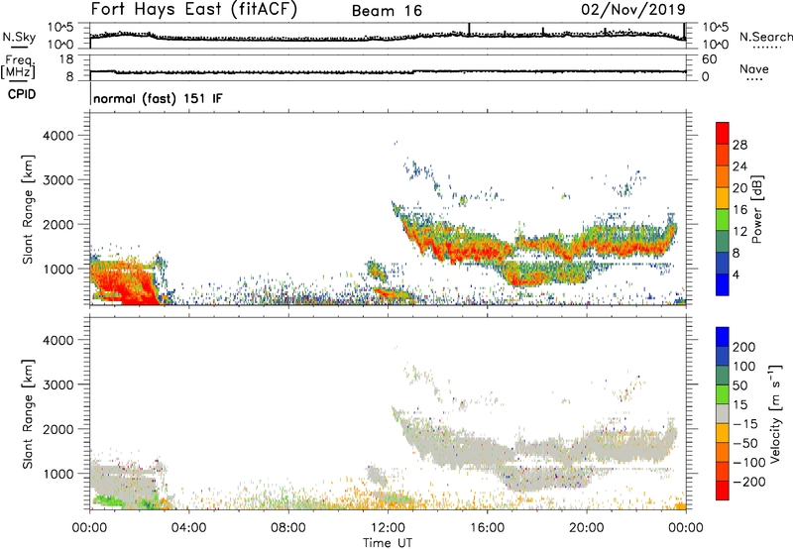Click the '10^5' tick beside N.Search
The image size is (793, 549).
pos(716,27)
